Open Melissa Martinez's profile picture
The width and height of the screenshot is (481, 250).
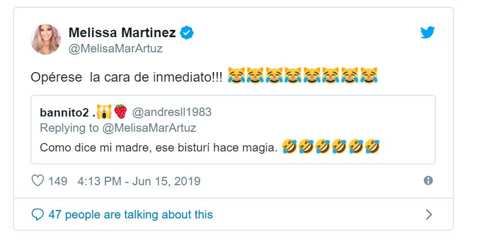46,39
